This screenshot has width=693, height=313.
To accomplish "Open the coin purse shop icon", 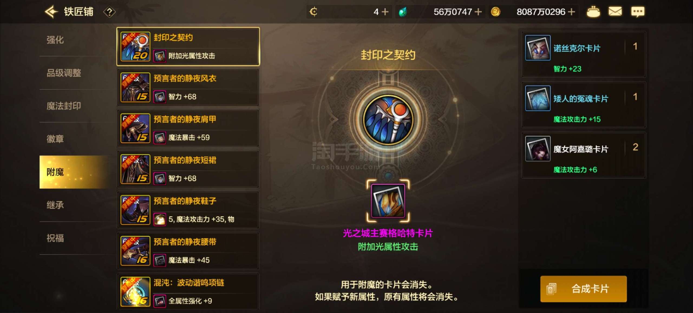I will point(593,12).
